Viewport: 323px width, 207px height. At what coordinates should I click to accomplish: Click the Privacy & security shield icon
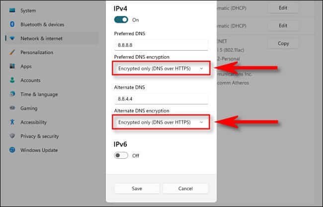11,136
